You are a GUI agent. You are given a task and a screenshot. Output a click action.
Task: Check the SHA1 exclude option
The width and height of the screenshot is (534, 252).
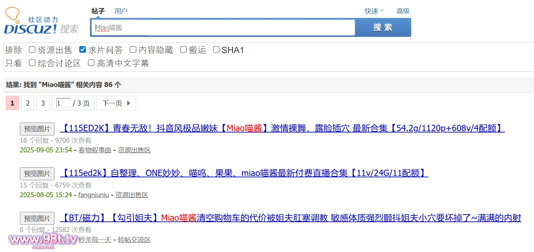216,50
